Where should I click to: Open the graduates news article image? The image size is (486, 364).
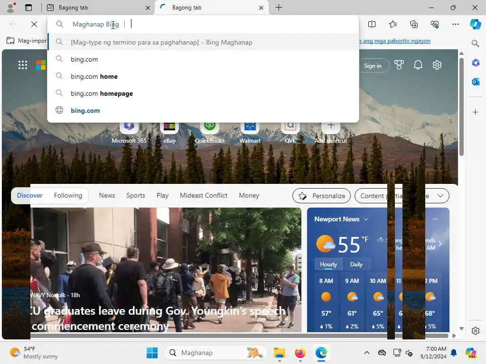[166, 270]
